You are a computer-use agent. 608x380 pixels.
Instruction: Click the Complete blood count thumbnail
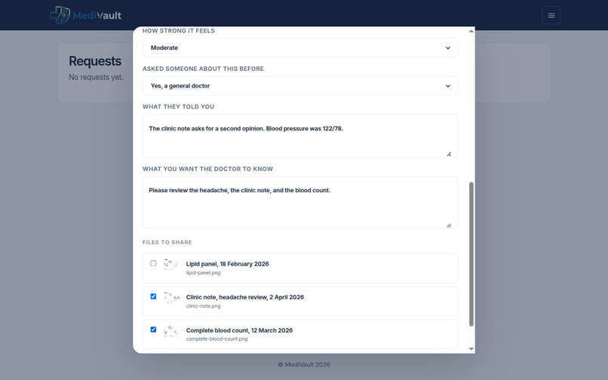[170, 331]
